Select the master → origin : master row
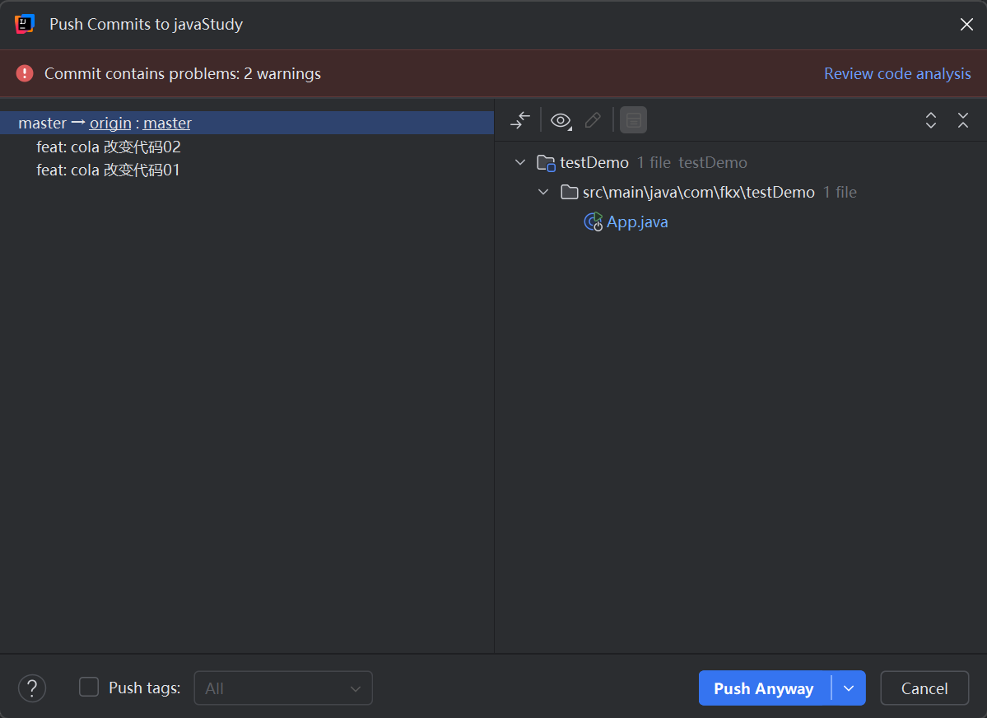 click(247, 123)
